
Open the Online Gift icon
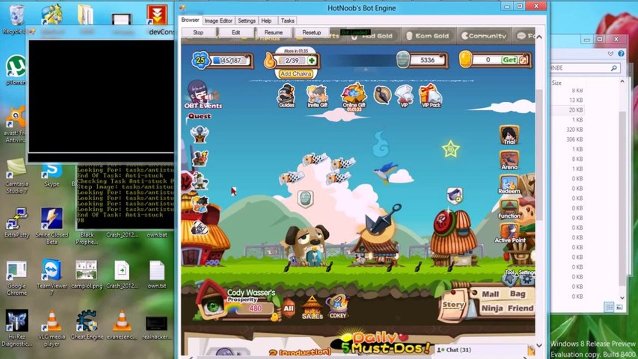pyautogui.click(x=354, y=97)
